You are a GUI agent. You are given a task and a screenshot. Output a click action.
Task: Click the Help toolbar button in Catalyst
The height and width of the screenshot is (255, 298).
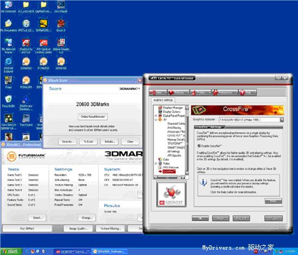tap(248, 92)
